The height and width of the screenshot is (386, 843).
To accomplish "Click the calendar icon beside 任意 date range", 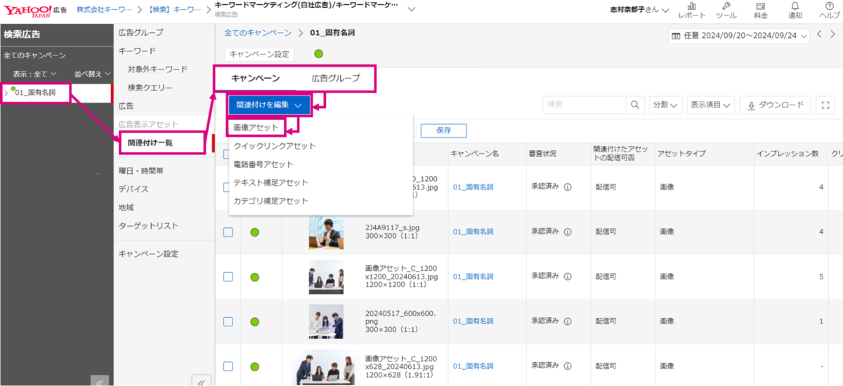I will point(676,36).
